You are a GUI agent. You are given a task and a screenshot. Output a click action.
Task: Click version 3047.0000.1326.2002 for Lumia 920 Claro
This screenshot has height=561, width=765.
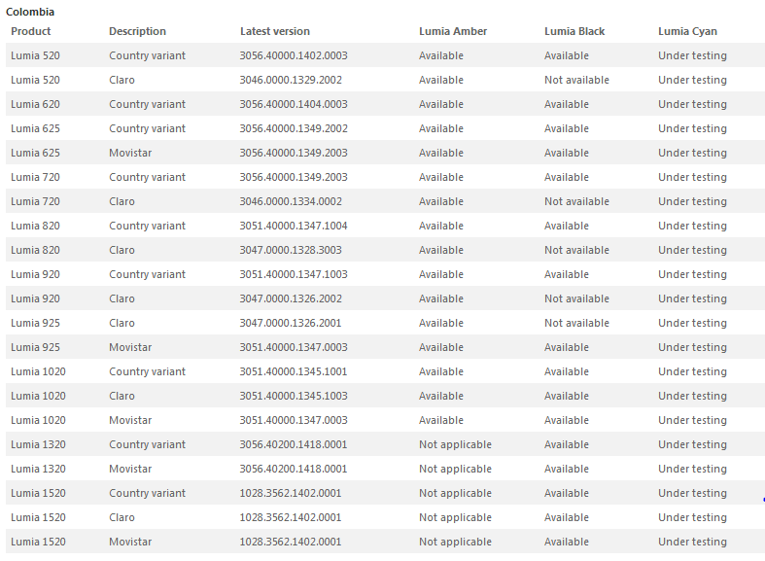click(x=291, y=298)
